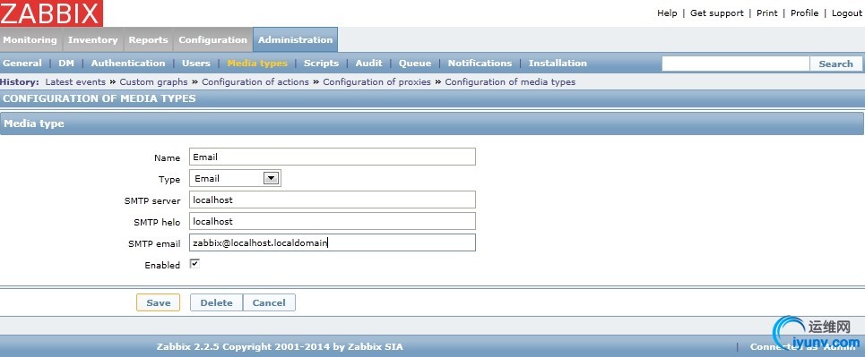Click Logout in the top bar
Viewport: 865px width, 357px height.
[846, 13]
